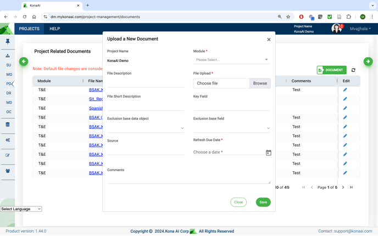Screen dimensions: 378x236
Task: Click into the Comments text area
Action: click(x=188, y=178)
